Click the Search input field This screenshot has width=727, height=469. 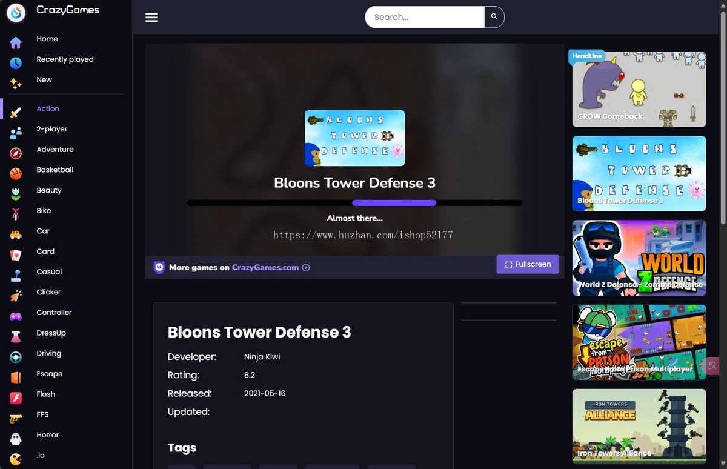coord(425,17)
